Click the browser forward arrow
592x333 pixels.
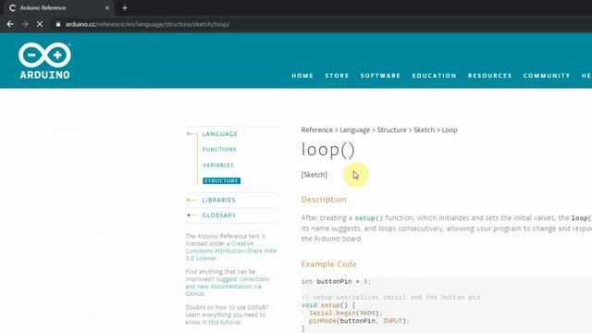tap(25, 24)
